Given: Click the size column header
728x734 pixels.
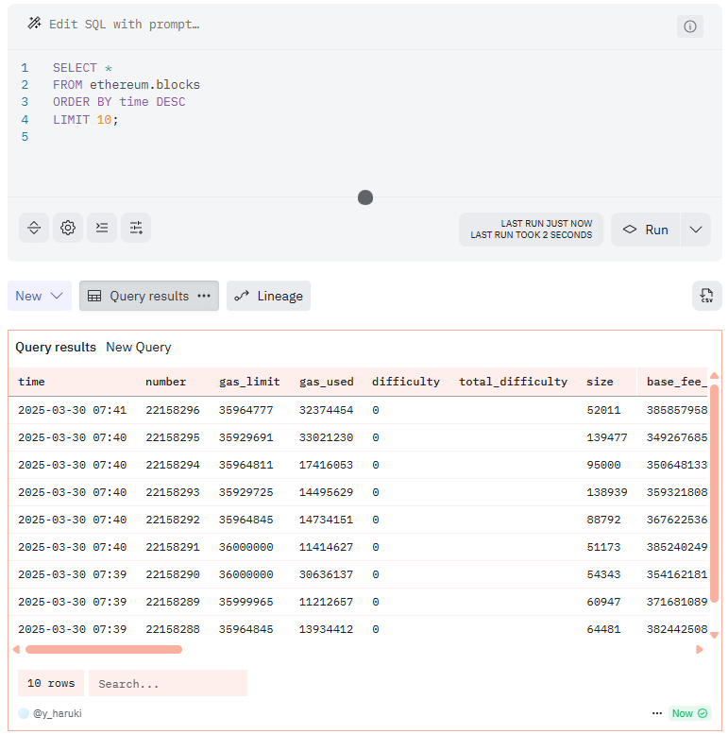Looking at the screenshot, I should click(600, 382).
